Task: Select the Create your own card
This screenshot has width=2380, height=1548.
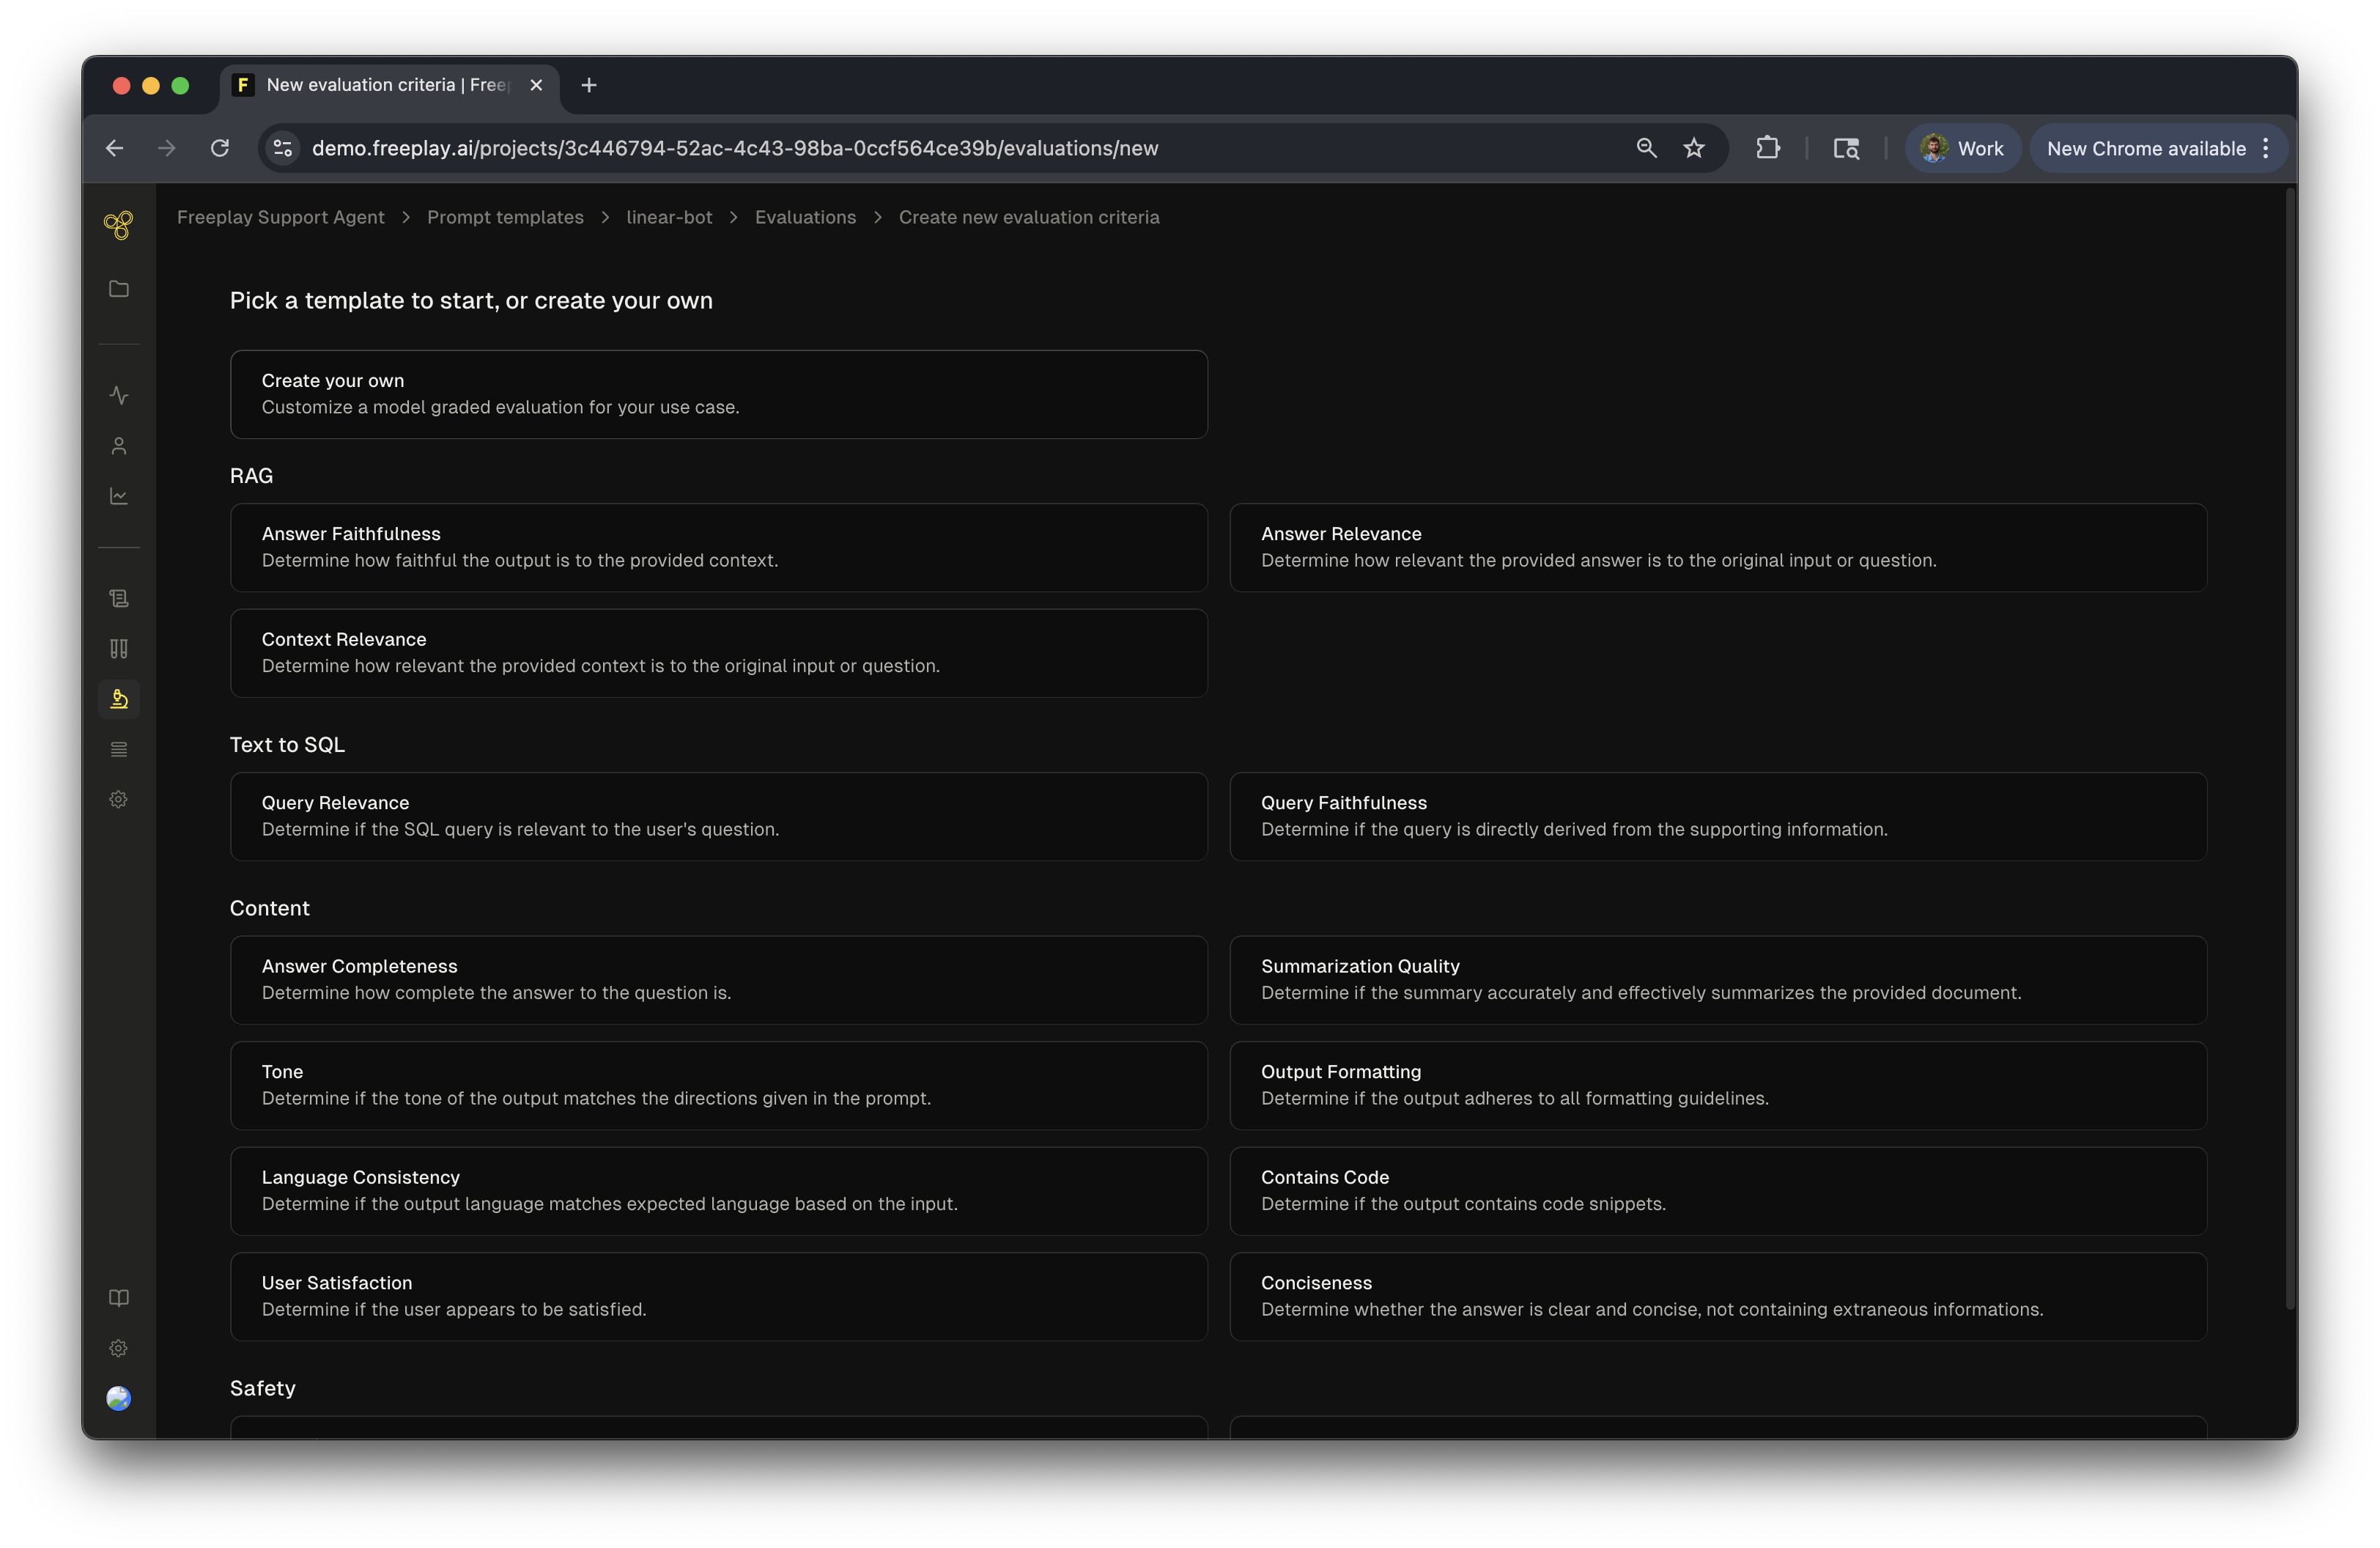Action: (718, 394)
